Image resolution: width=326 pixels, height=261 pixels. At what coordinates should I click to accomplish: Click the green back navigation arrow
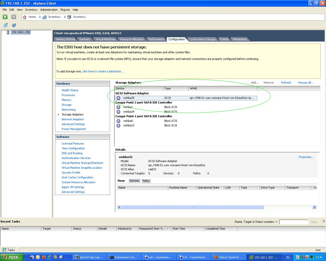5,17
